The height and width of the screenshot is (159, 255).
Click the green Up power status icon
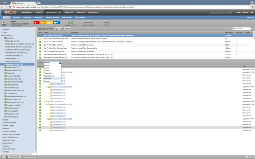click(x=72, y=23)
